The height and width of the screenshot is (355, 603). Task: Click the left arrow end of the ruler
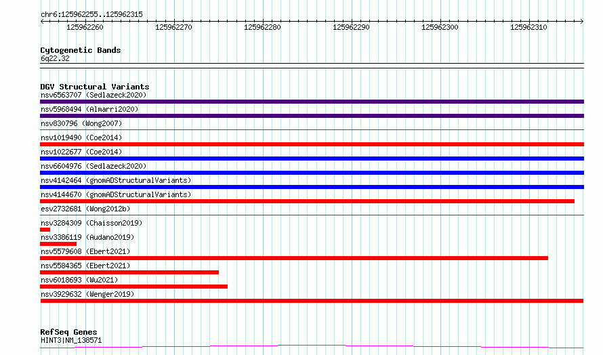(x=42, y=21)
